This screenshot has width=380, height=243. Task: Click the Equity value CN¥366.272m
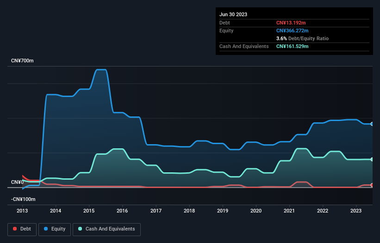click(292, 30)
